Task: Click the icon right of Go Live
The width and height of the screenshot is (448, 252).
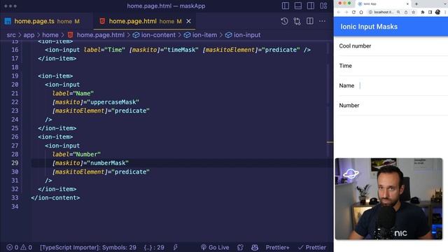Action: [240, 247]
